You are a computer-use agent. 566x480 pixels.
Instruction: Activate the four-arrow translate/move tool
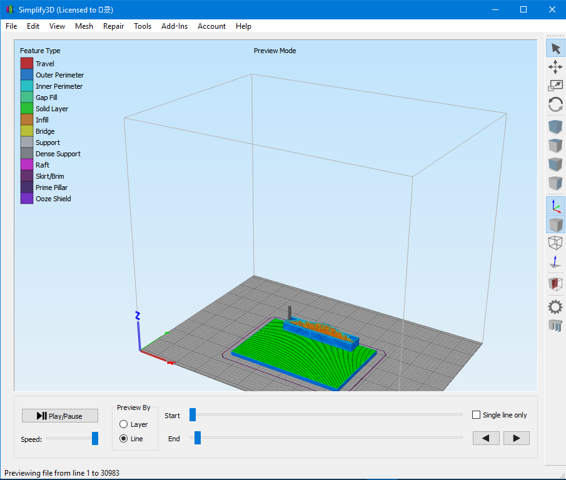[555, 67]
